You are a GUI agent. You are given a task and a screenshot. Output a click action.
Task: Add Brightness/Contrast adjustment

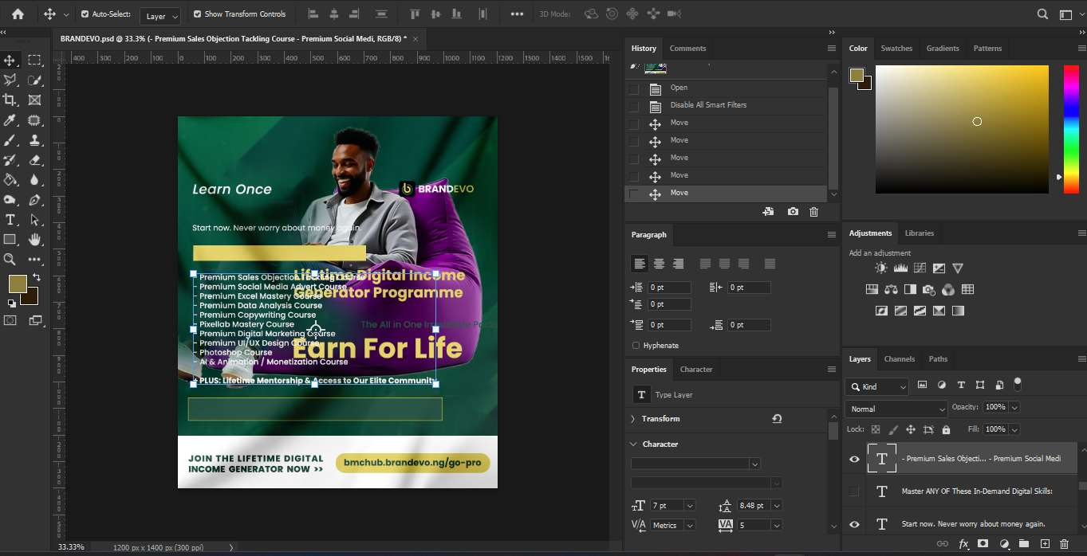pos(881,268)
